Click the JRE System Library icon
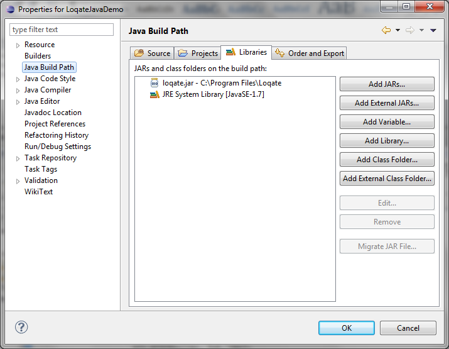This screenshot has height=349, width=449. pyautogui.click(x=154, y=94)
